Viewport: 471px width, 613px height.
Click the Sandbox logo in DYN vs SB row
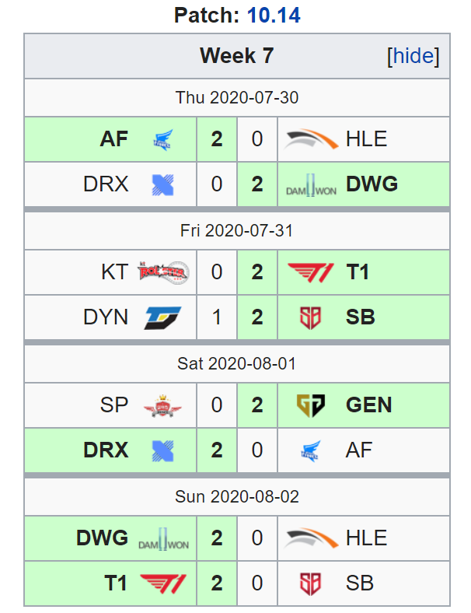(310, 317)
